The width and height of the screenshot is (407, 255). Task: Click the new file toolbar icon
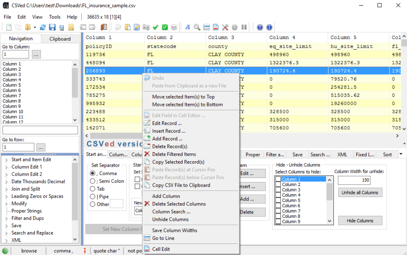pyautogui.click(x=9, y=27)
